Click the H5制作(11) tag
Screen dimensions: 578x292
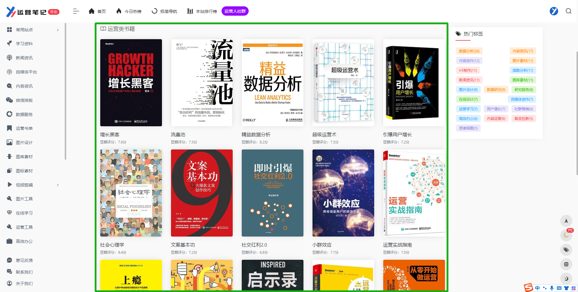coord(468,71)
